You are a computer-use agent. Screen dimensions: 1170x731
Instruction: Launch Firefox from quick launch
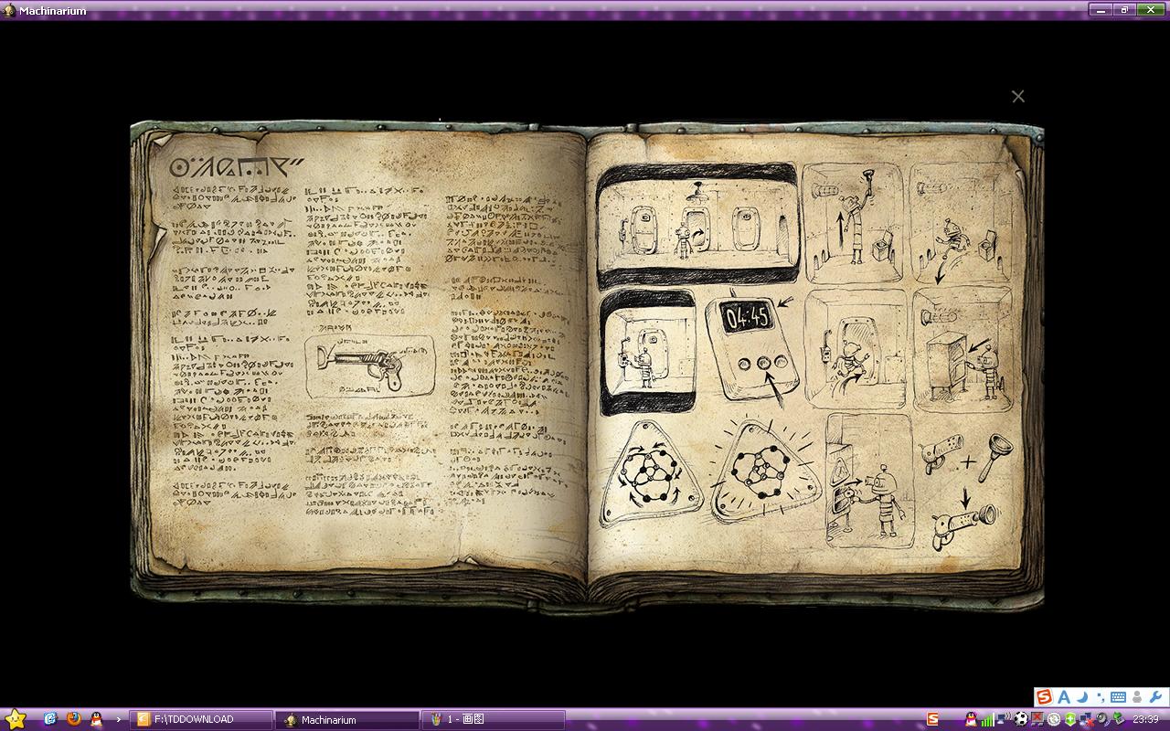click(73, 719)
